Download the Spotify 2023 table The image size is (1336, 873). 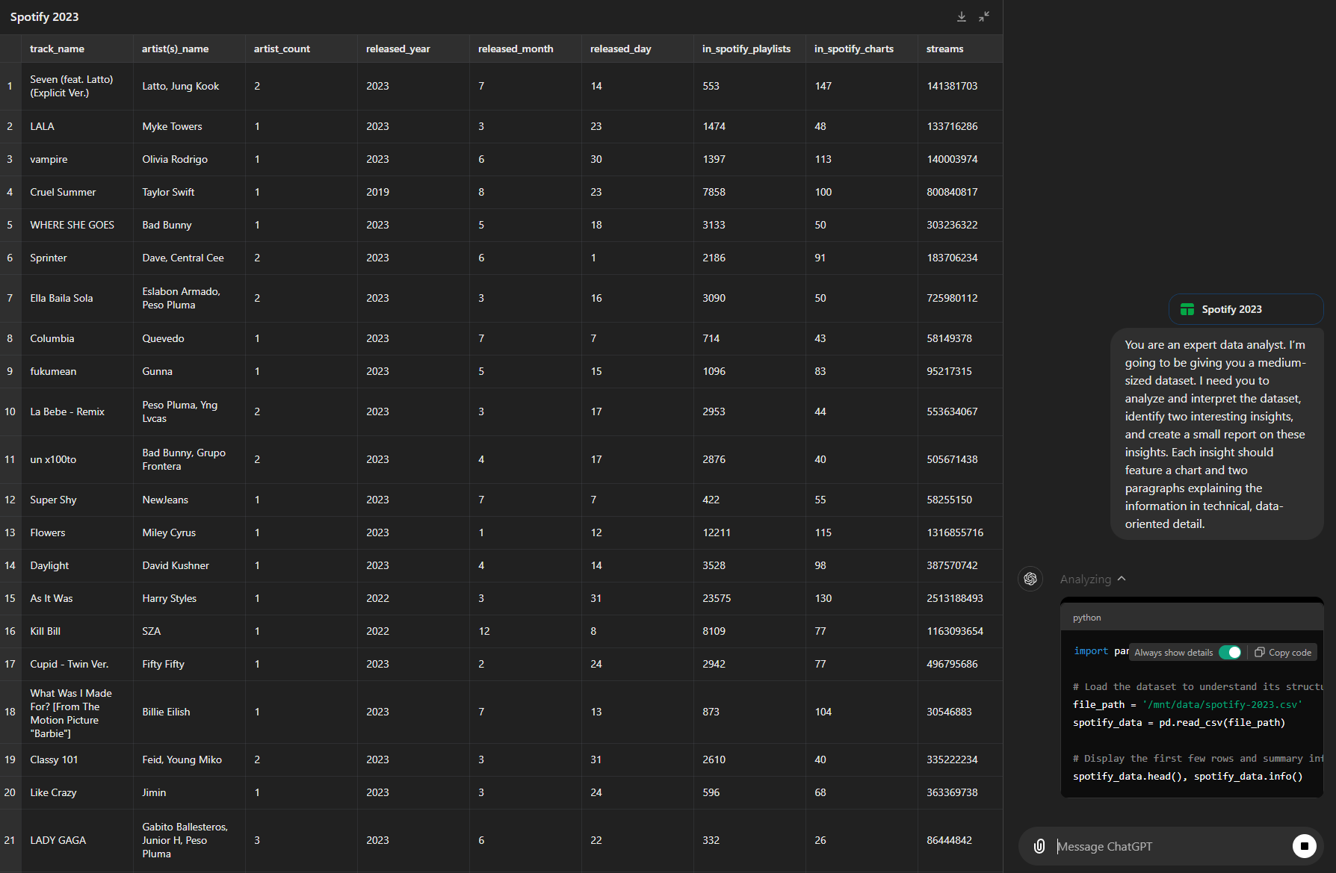pos(962,16)
